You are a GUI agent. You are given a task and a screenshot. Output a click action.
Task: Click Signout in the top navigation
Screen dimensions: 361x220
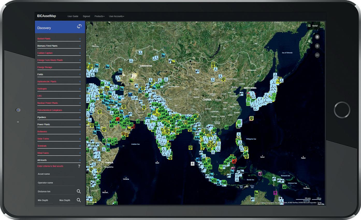[x=86, y=16]
